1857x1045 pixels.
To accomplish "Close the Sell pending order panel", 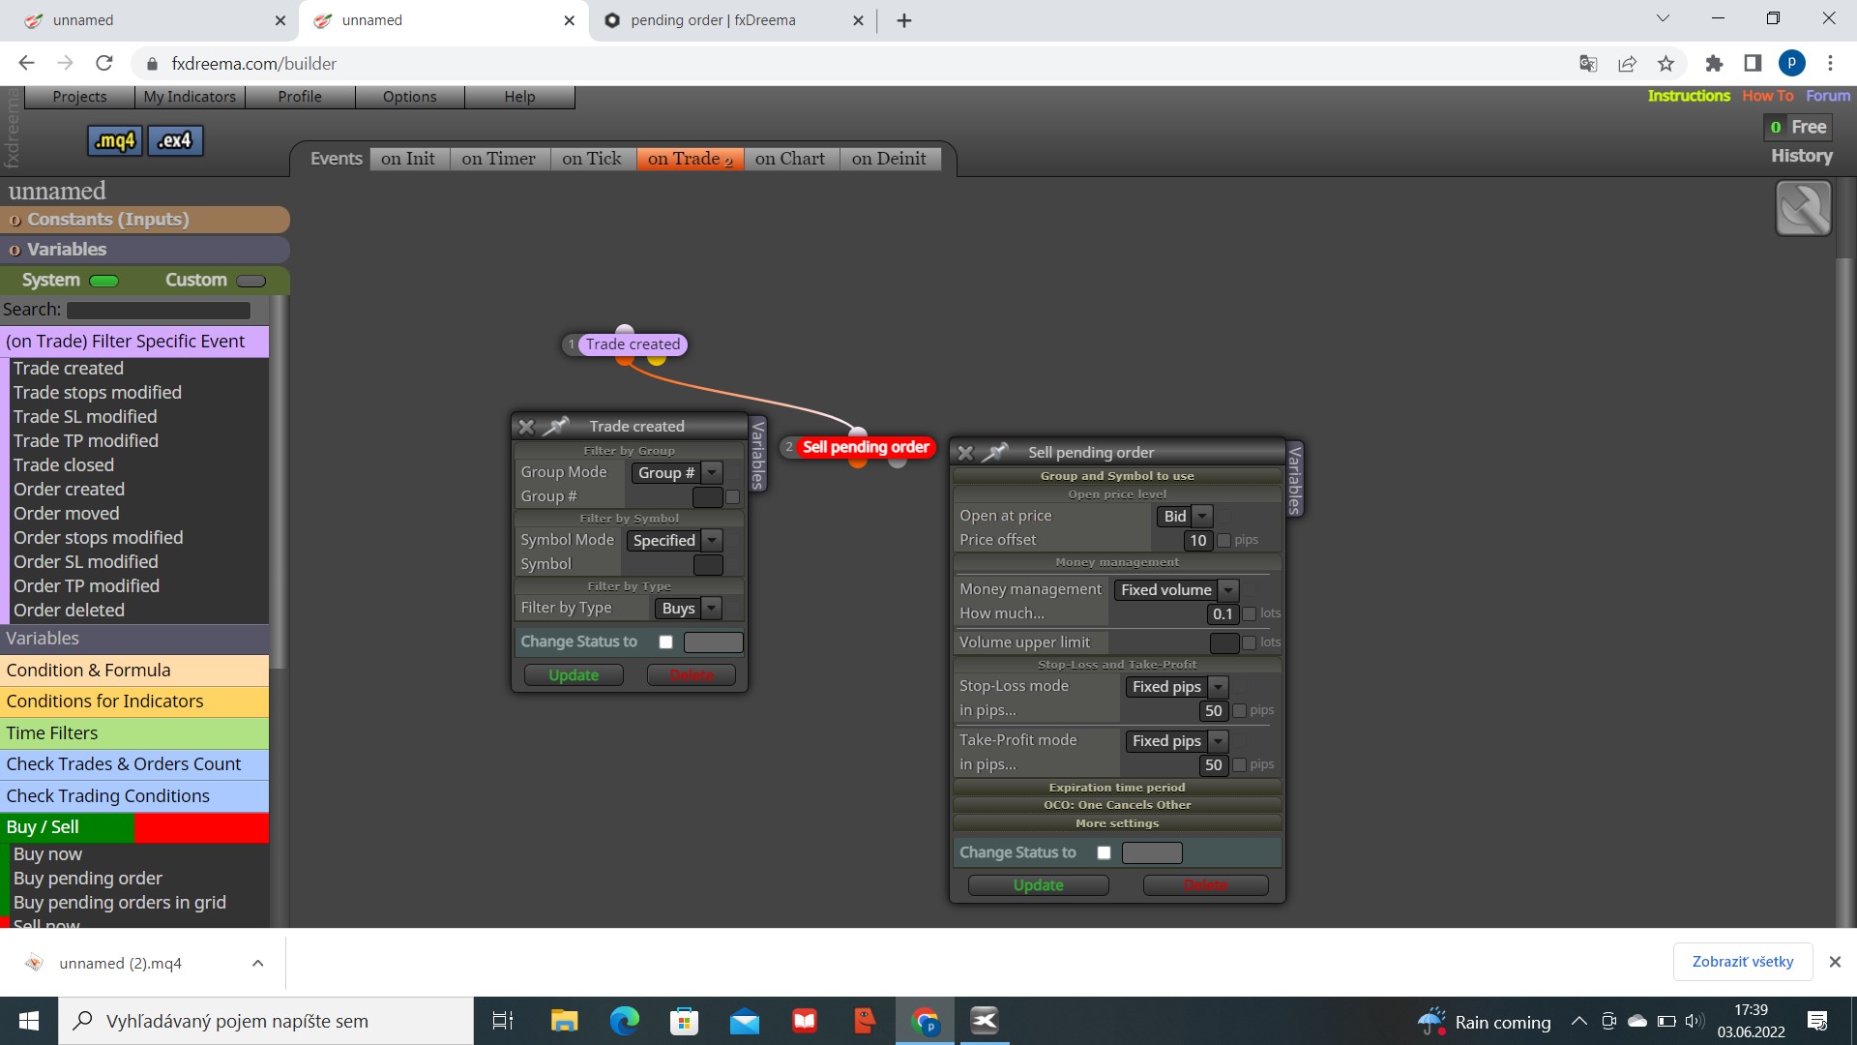I will 965,452.
